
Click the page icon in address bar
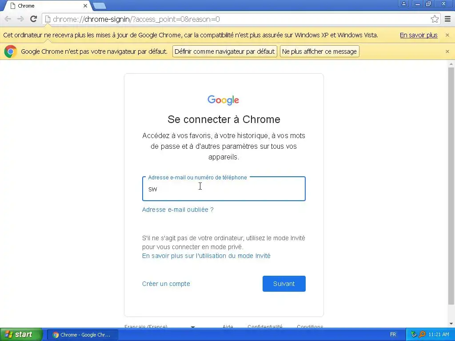tap(48, 19)
